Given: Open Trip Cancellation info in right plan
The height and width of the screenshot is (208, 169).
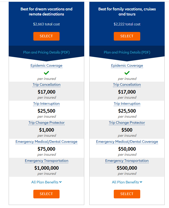Looking at the screenshot, I should point(127,84).
